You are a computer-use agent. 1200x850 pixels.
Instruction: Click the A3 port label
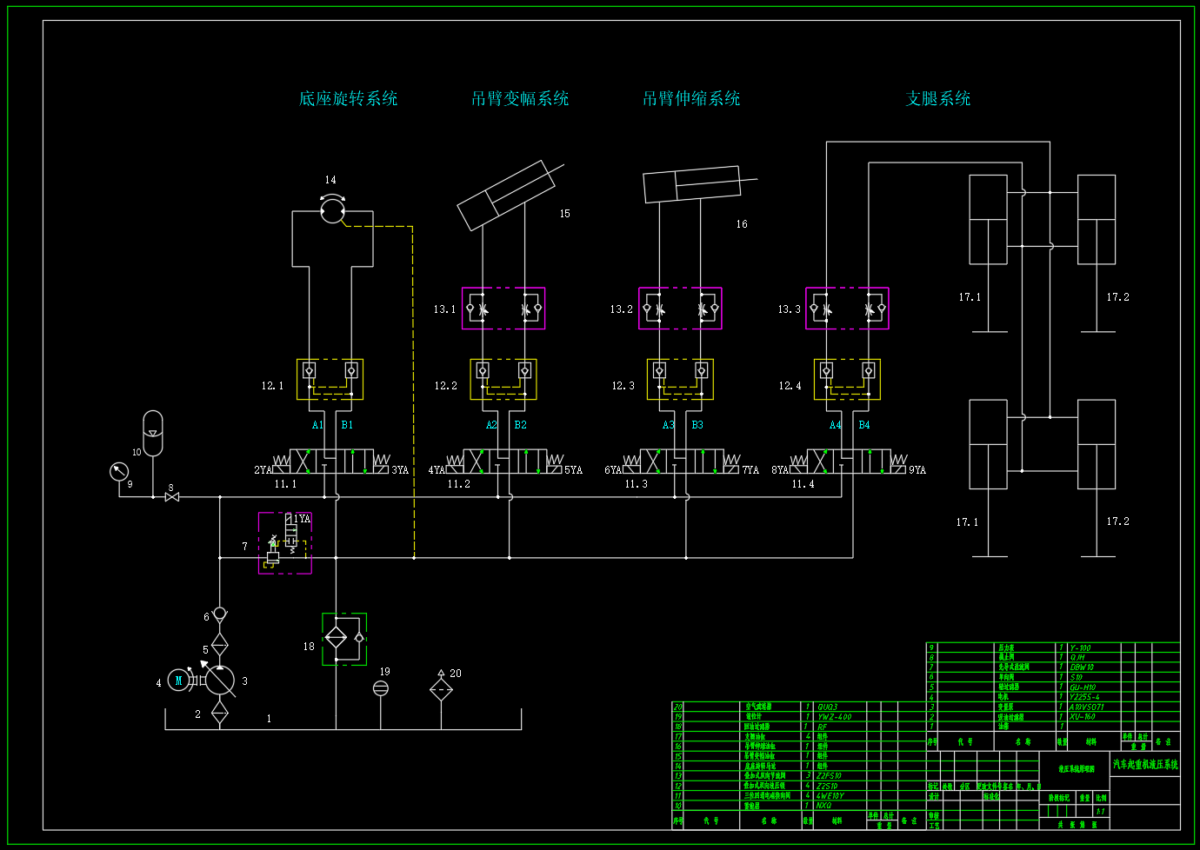coord(669,425)
